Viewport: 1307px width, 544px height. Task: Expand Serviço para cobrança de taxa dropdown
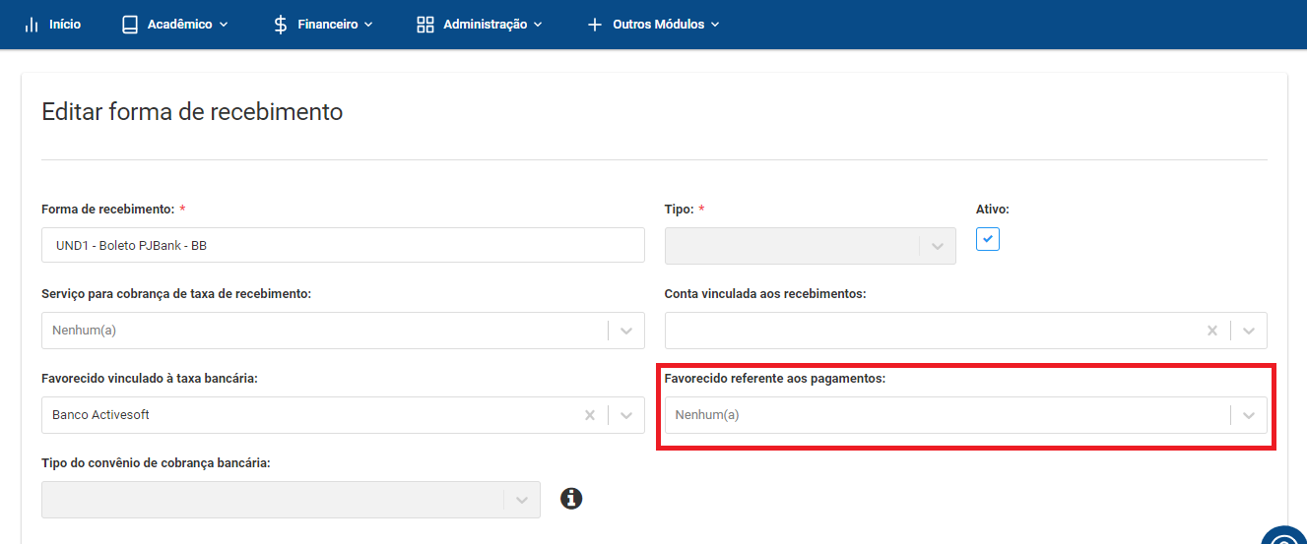626,331
